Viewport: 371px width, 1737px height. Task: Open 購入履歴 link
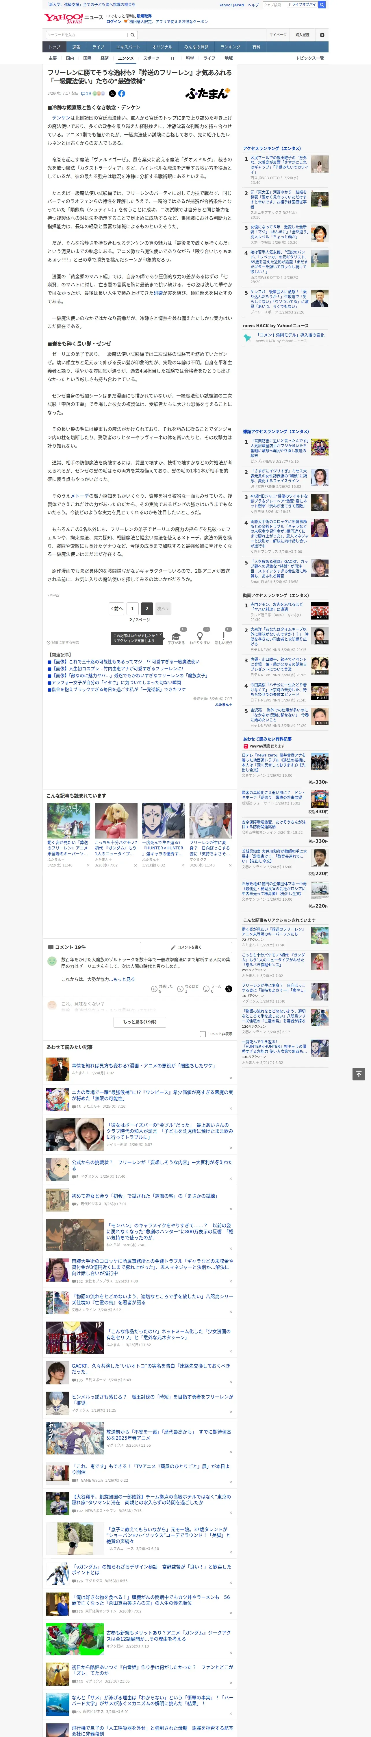pos(302,35)
